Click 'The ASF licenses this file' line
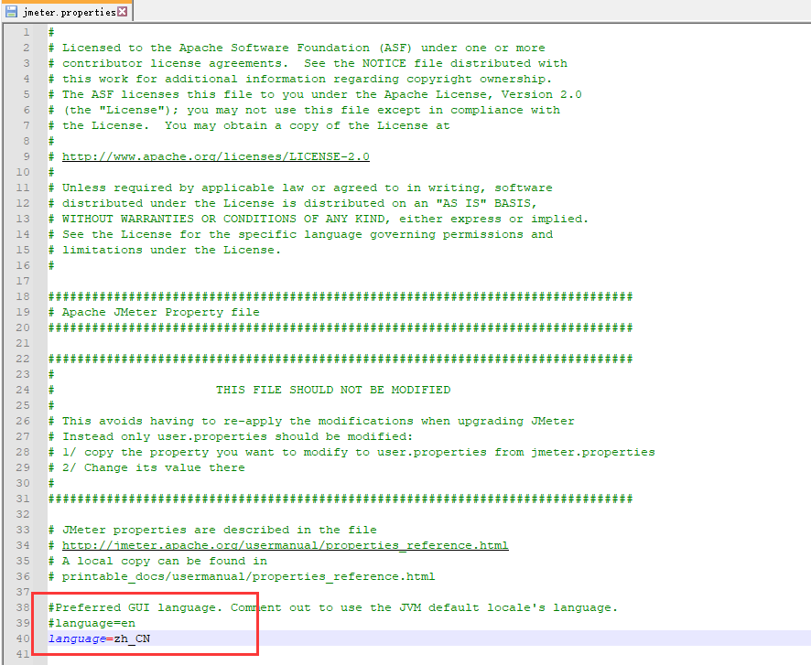Viewport: 811px width, 665px height. pos(315,94)
